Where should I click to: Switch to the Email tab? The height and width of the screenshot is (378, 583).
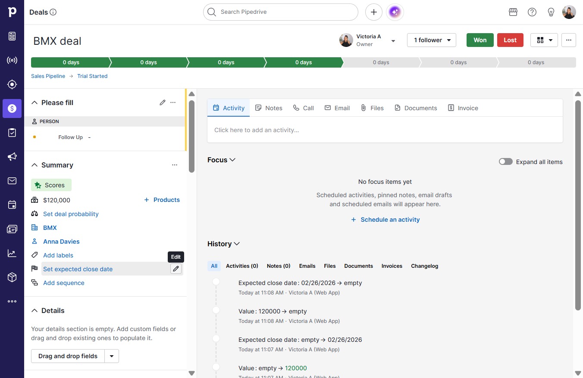click(337, 108)
